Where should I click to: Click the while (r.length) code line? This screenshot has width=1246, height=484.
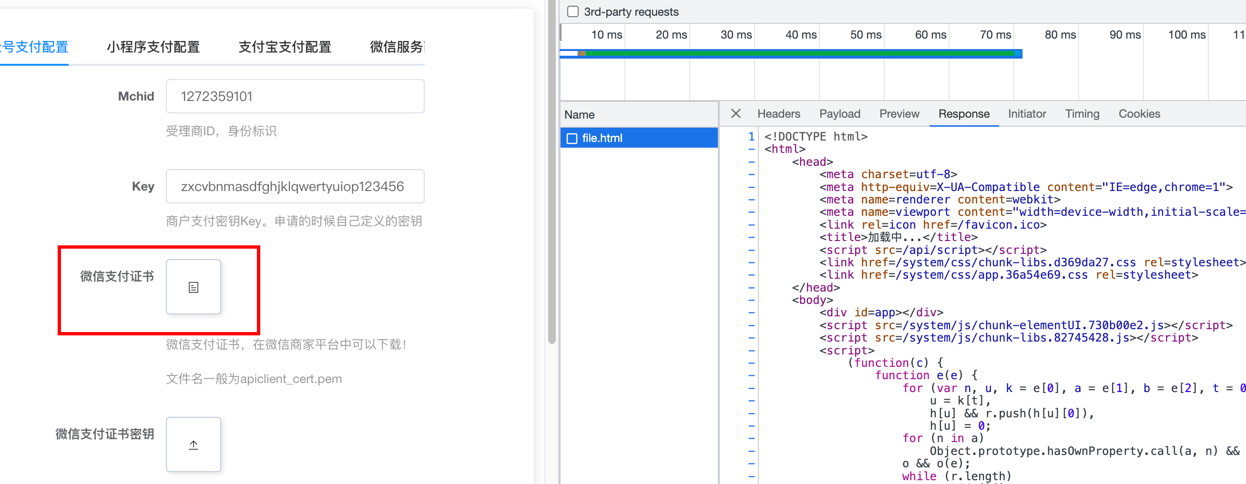coord(956,476)
